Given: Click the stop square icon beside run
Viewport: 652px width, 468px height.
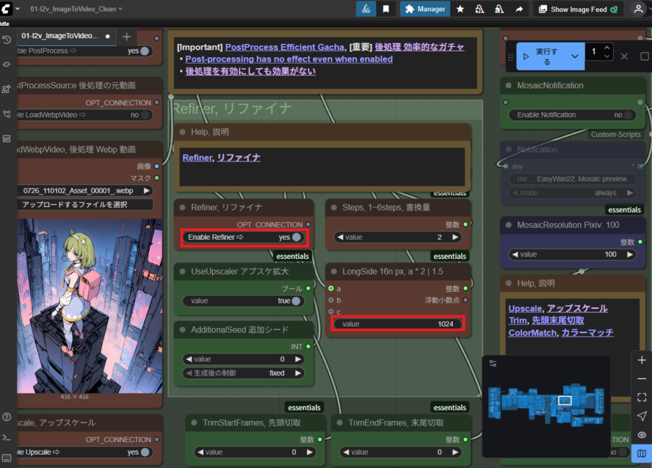Looking at the screenshot, I should [x=644, y=56].
